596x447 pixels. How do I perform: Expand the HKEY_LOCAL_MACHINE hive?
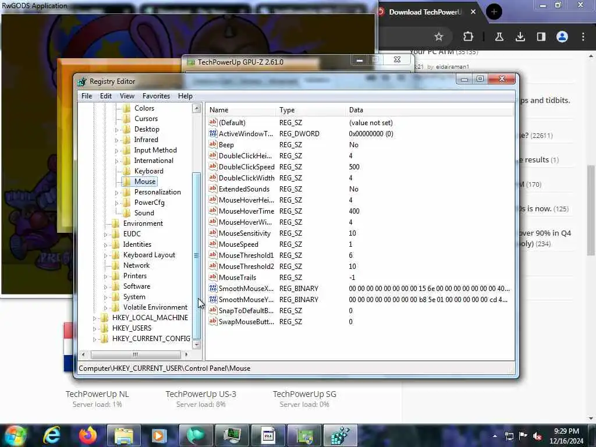coord(95,318)
